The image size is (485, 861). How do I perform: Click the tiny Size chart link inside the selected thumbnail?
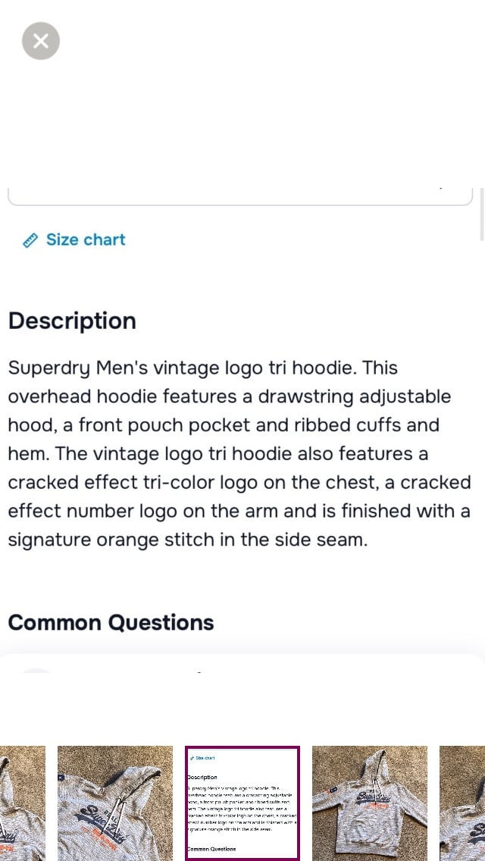(x=202, y=758)
